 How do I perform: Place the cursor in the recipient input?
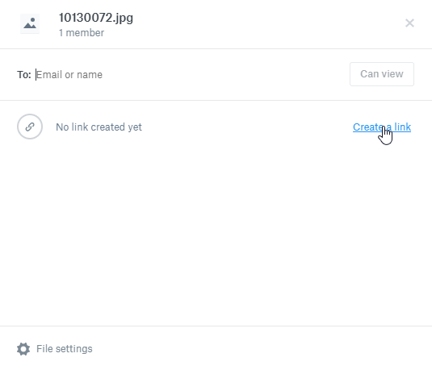coord(190,74)
